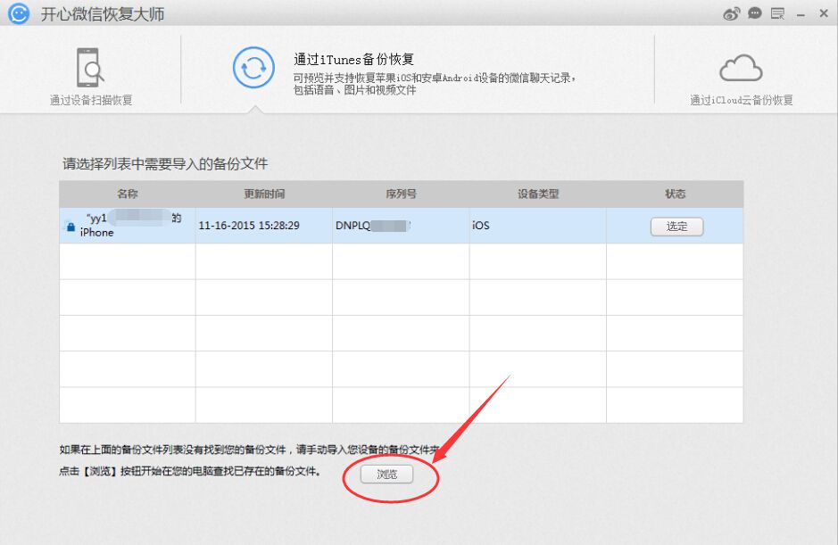Click the phone scan magnifier icon
Screen dimensions: 838x545
coord(90,68)
